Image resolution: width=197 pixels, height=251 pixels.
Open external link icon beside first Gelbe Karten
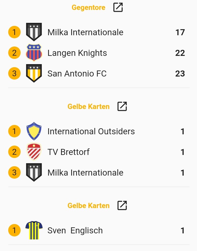(122, 106)
